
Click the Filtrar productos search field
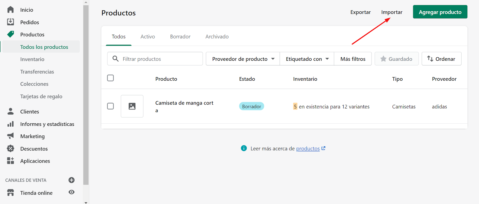pyautogui.click(x=155, y=59)
